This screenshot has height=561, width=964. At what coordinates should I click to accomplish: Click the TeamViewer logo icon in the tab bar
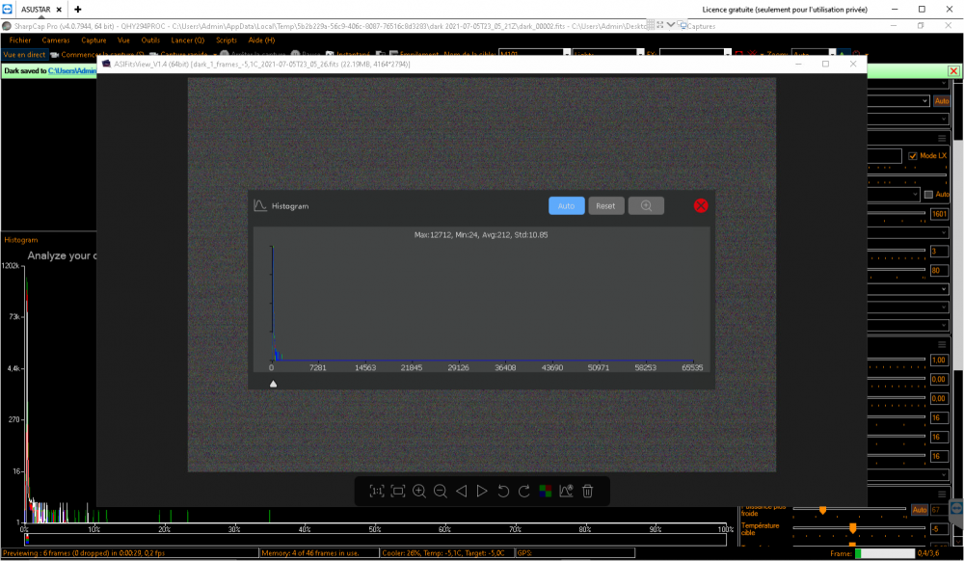(8, 10)
